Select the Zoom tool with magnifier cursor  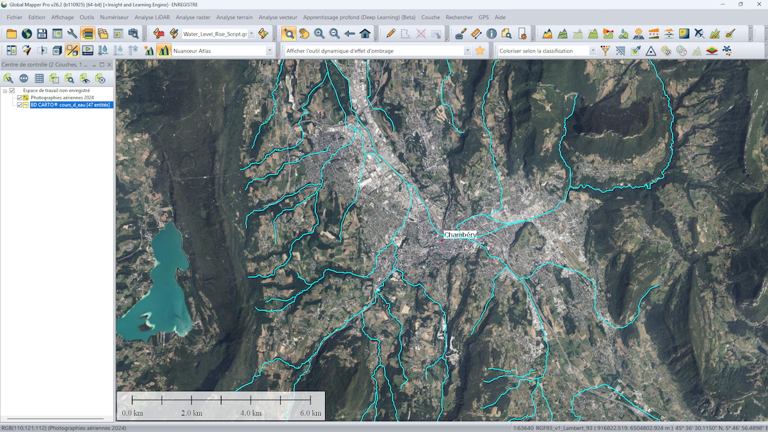289,34
